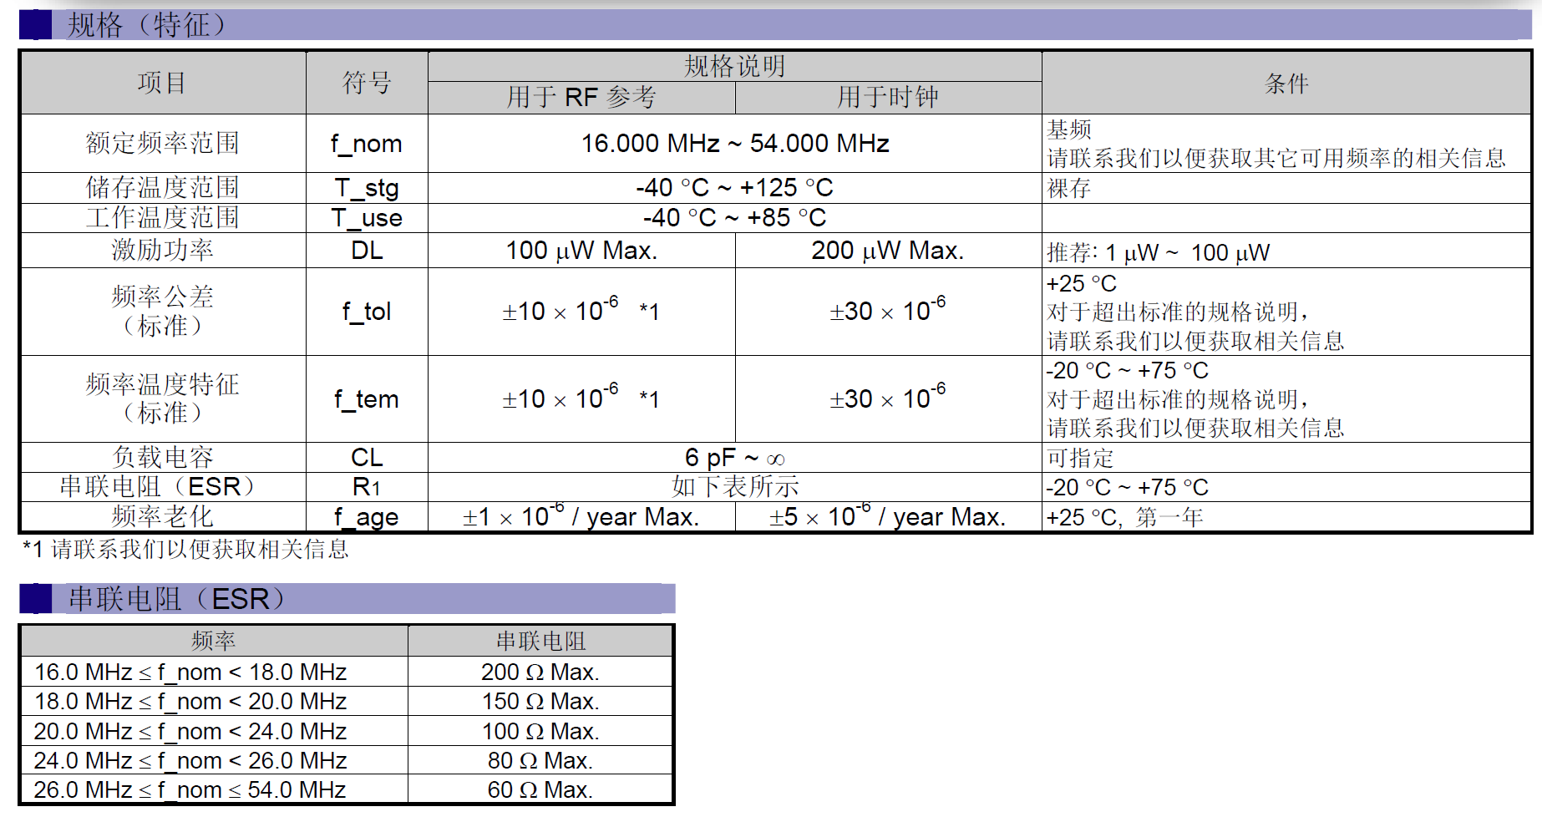Select the "频率公差（标准）" row label
Viewport: 1542px width, 817px height.
(162, 311)
